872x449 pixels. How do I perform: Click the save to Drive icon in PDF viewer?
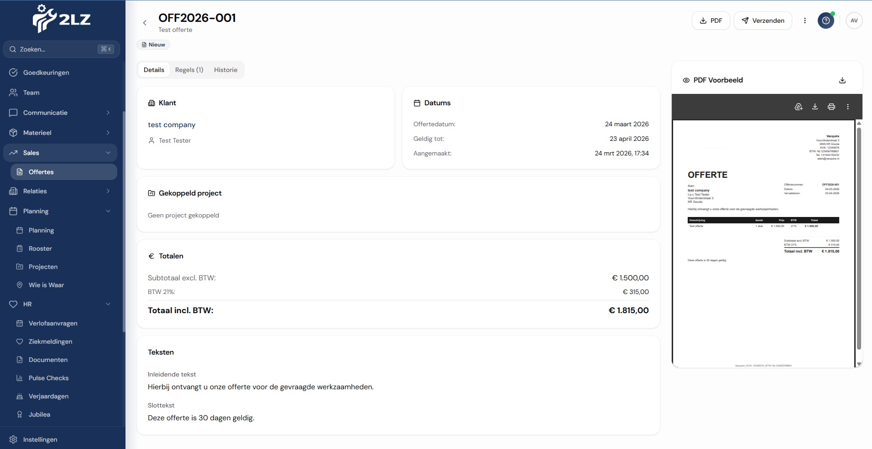(798, 107)
